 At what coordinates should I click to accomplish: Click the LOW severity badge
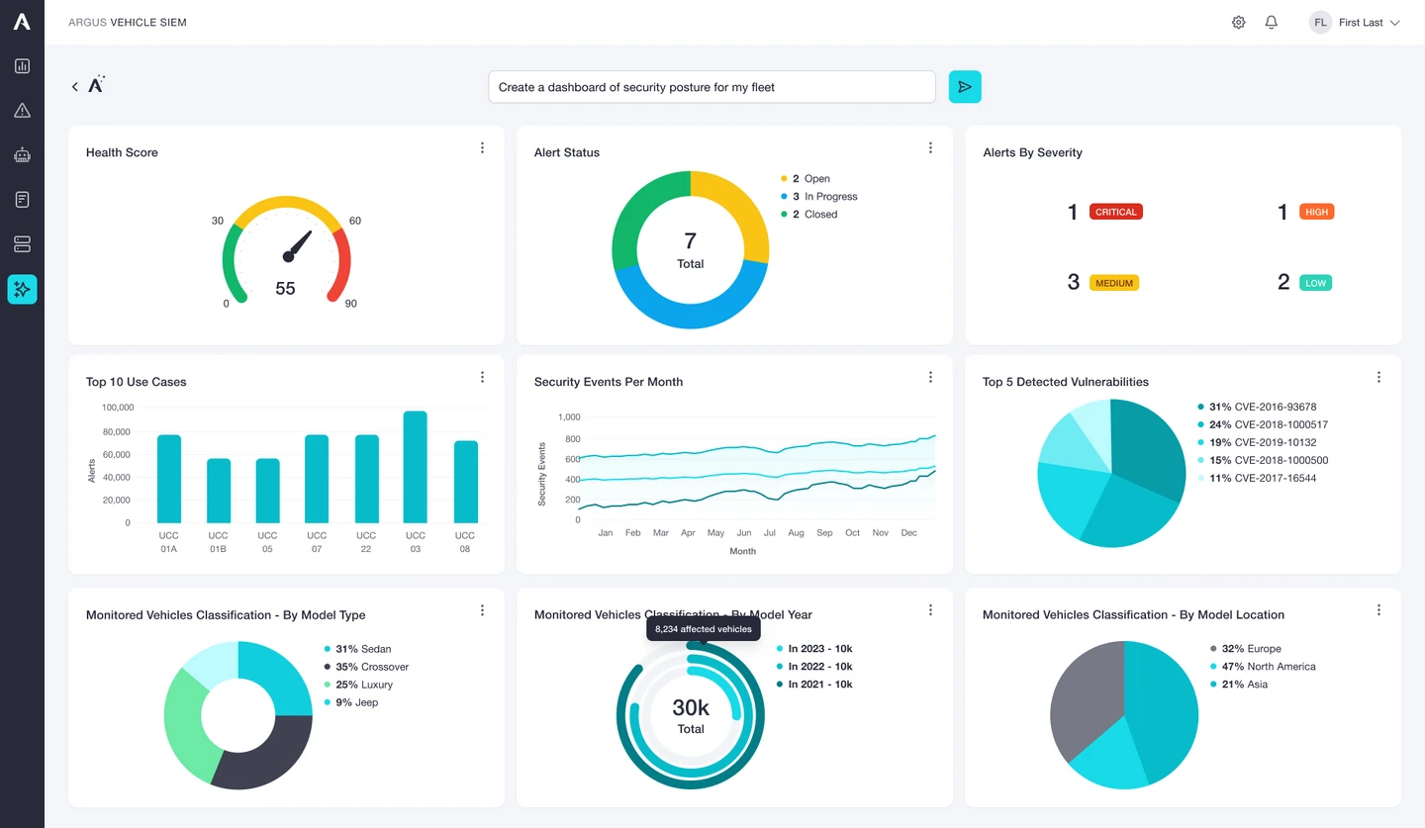pyautogui.click(x=1315, y=283)
